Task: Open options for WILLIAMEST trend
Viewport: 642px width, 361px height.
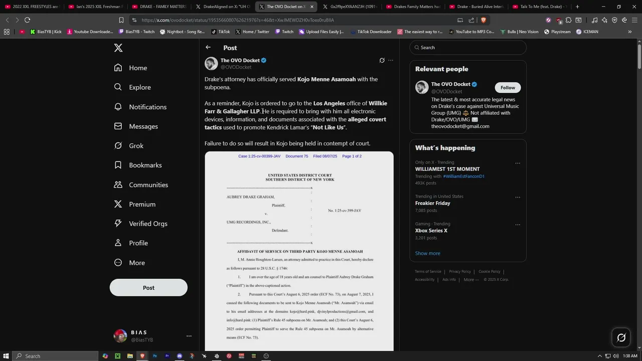Action: pos(518,163)
